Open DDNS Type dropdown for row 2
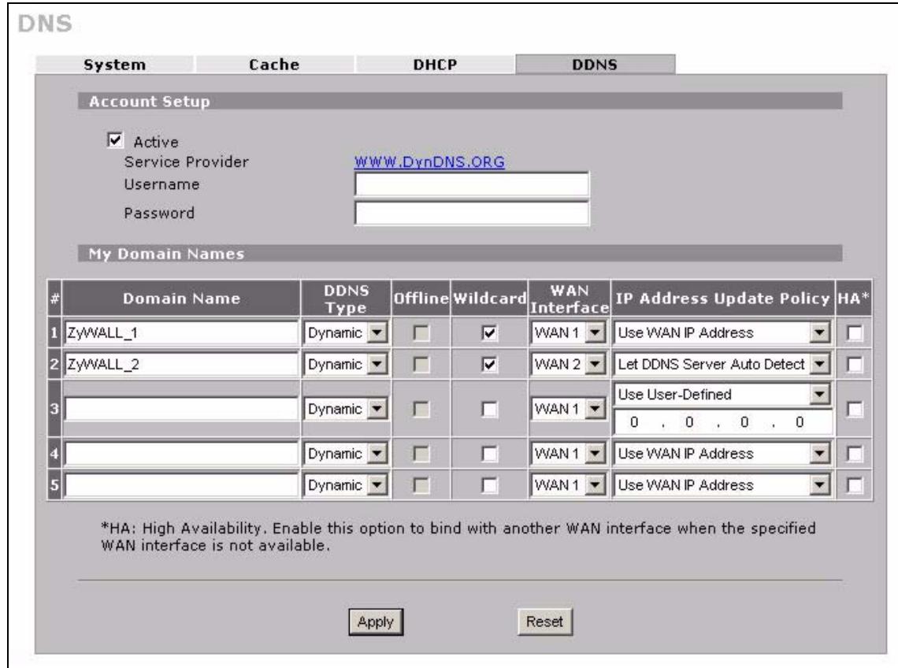This screenshot has height=668, width=898. pos(346,365)
